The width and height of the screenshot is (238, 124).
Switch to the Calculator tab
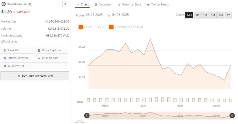tap(103, 5)
